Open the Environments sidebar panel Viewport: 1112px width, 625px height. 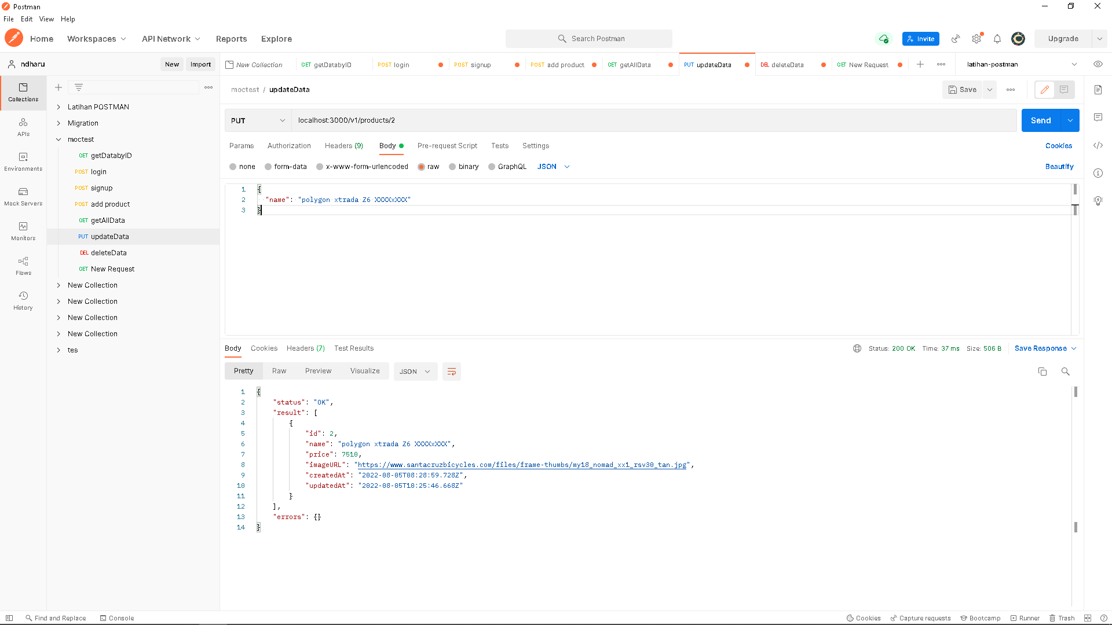23,162
